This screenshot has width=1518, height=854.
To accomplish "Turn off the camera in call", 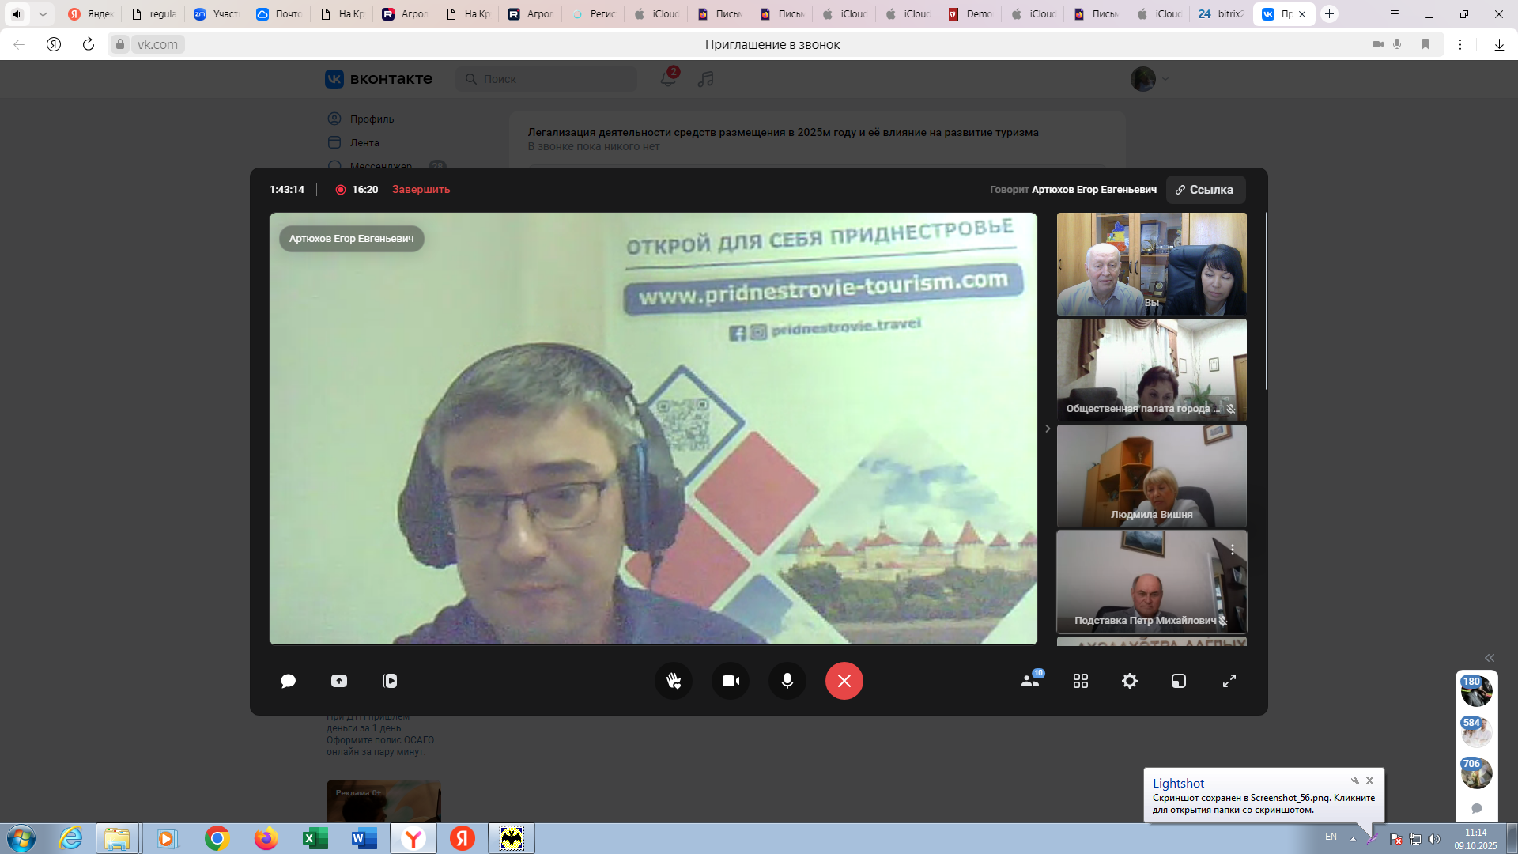I will coord(731,681).
